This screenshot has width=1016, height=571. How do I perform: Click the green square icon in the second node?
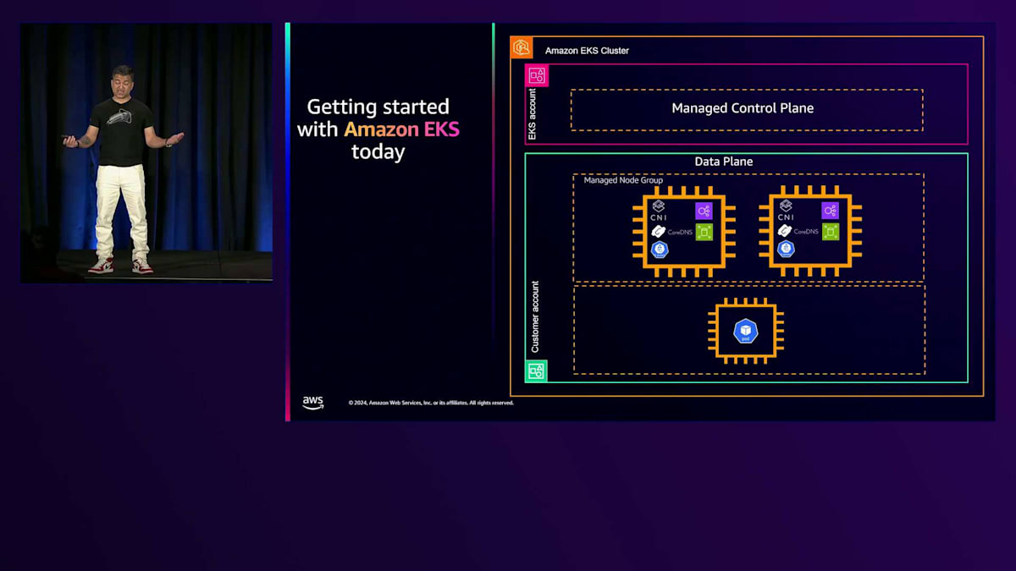(831, 232)
